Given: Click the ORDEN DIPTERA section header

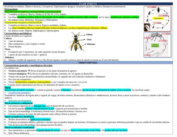Looking at the screenshot, I should pos(88,63).
